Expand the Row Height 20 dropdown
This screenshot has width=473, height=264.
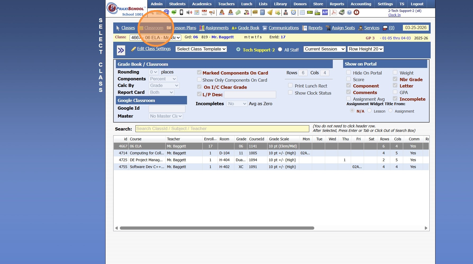[366, 49]
